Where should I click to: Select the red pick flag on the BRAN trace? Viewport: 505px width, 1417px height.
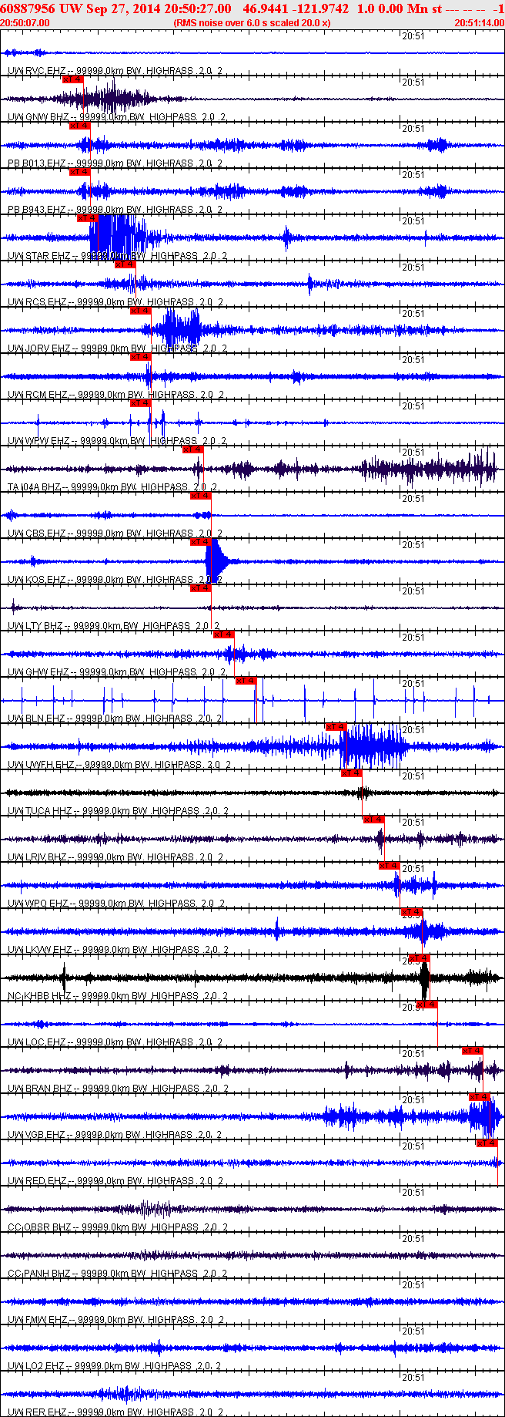pos(472,1050)
